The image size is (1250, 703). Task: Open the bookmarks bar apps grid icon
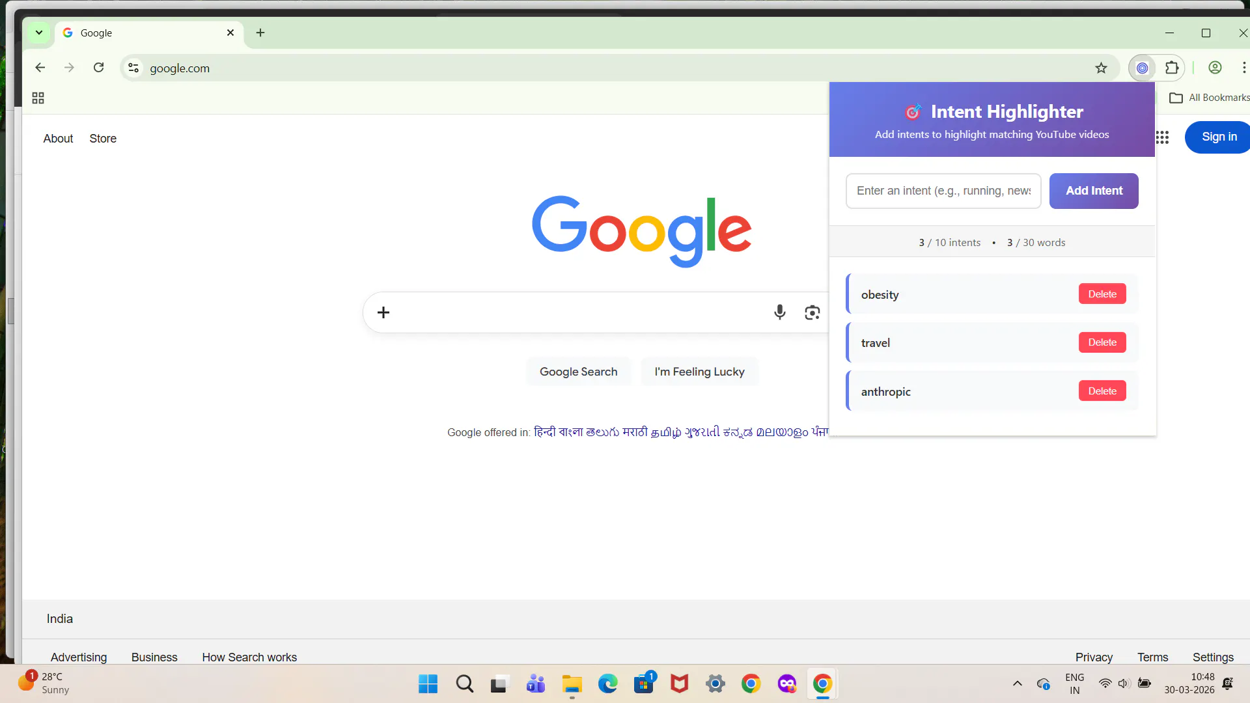point(38,98)
